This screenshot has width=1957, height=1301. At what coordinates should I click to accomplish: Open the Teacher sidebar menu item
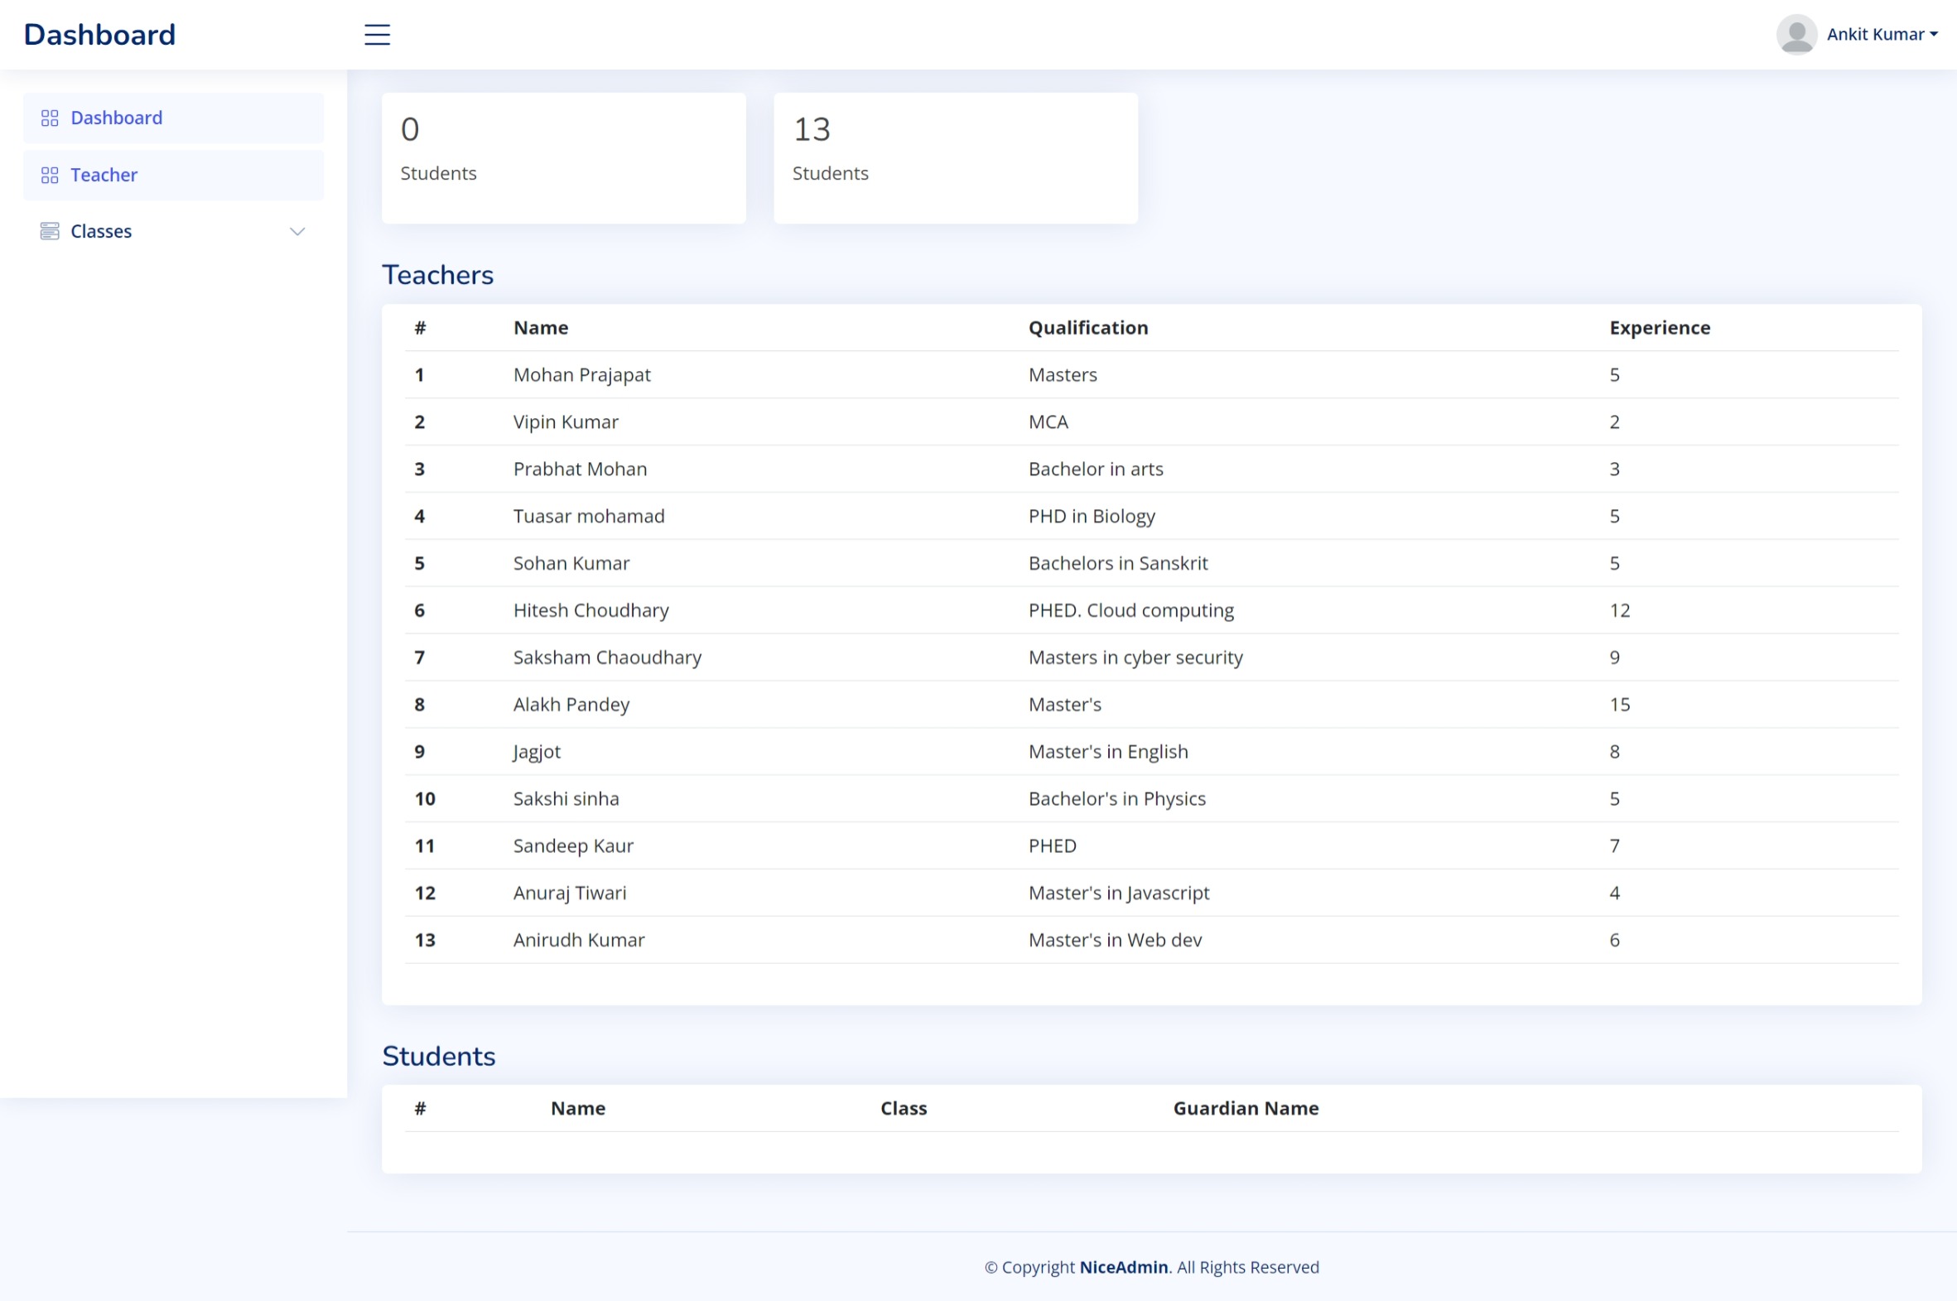pos(104,175)
